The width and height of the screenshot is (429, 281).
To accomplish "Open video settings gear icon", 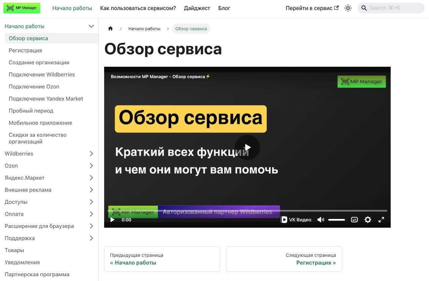I will coord(368,220).
